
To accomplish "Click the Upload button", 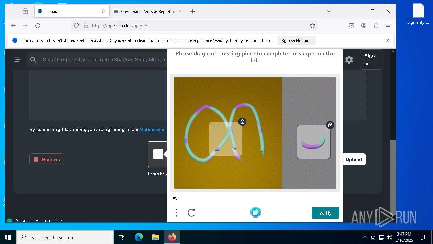I will (354, 159).
